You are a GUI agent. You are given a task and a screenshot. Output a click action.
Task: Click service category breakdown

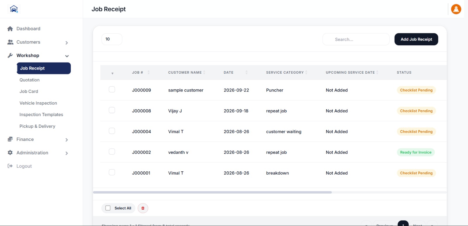tap(278, 173)
